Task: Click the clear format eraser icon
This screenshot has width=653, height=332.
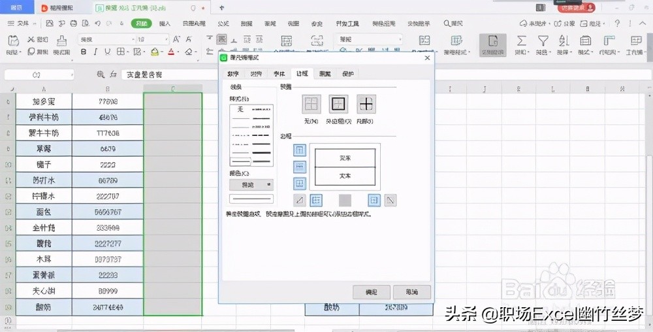Action: tap(189, 52)
